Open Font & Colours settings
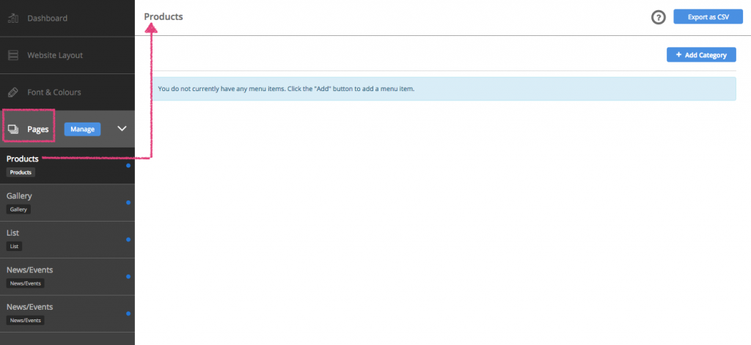This screenshot has width=751, height=345. pos(54,92)
